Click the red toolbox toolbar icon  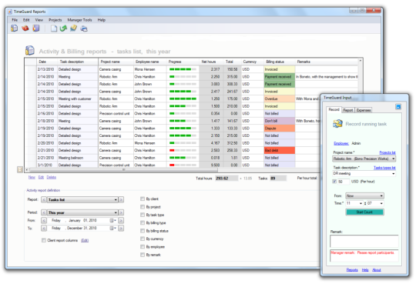coord(25,28)
